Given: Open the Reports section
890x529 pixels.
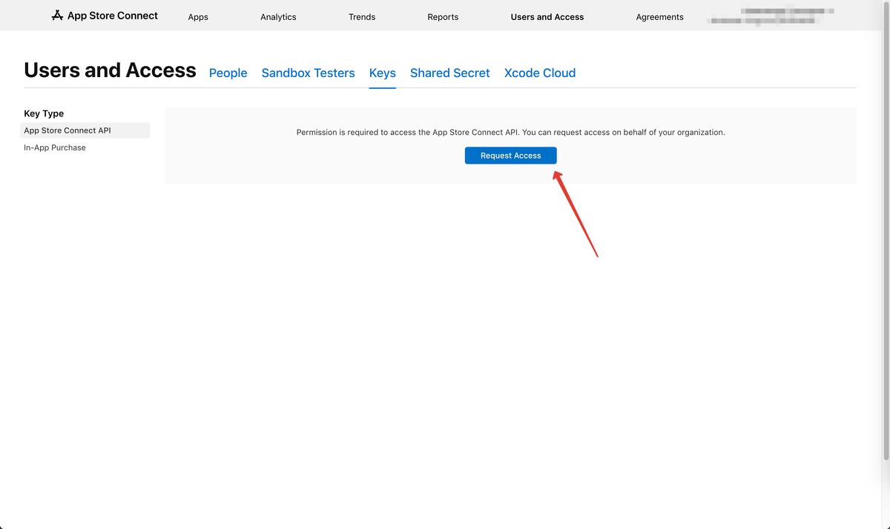Looking at the screenshot, I should pyautogui.click(x=443, y=17).
